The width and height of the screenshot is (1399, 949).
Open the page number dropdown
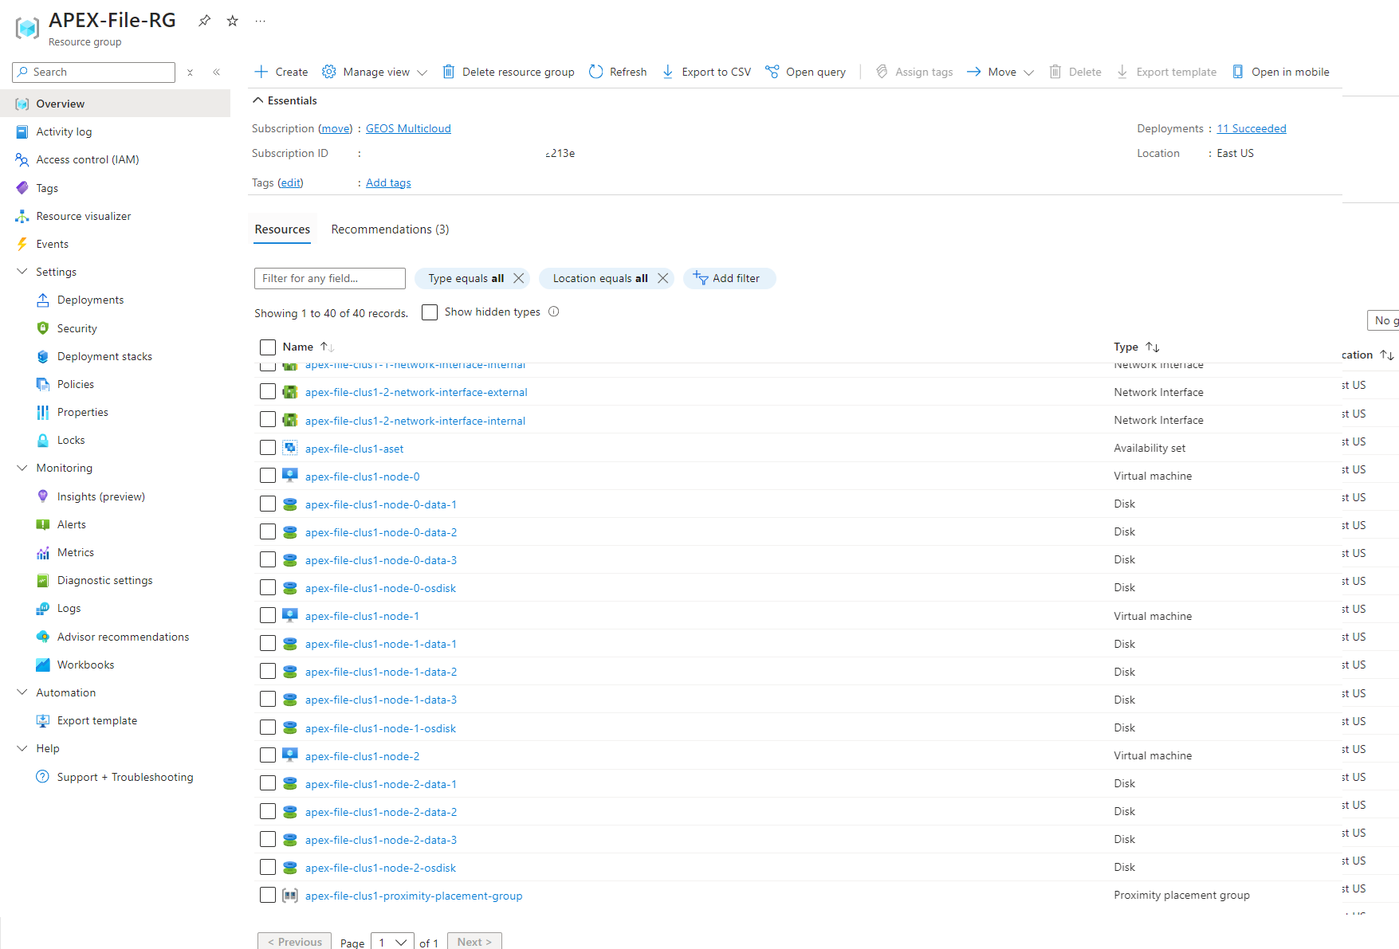(392, 942)
